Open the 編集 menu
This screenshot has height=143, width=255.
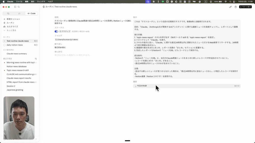point(27,2)
